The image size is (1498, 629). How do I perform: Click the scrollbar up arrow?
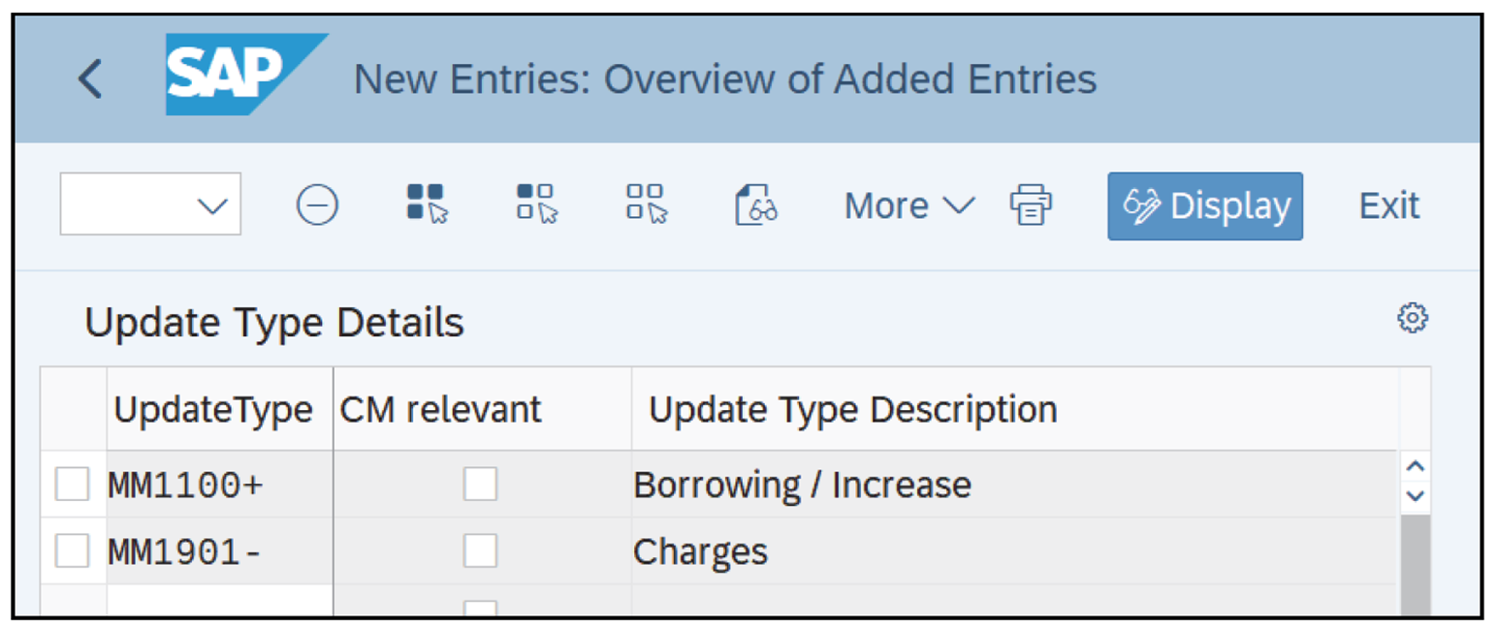pos(1415,465)
